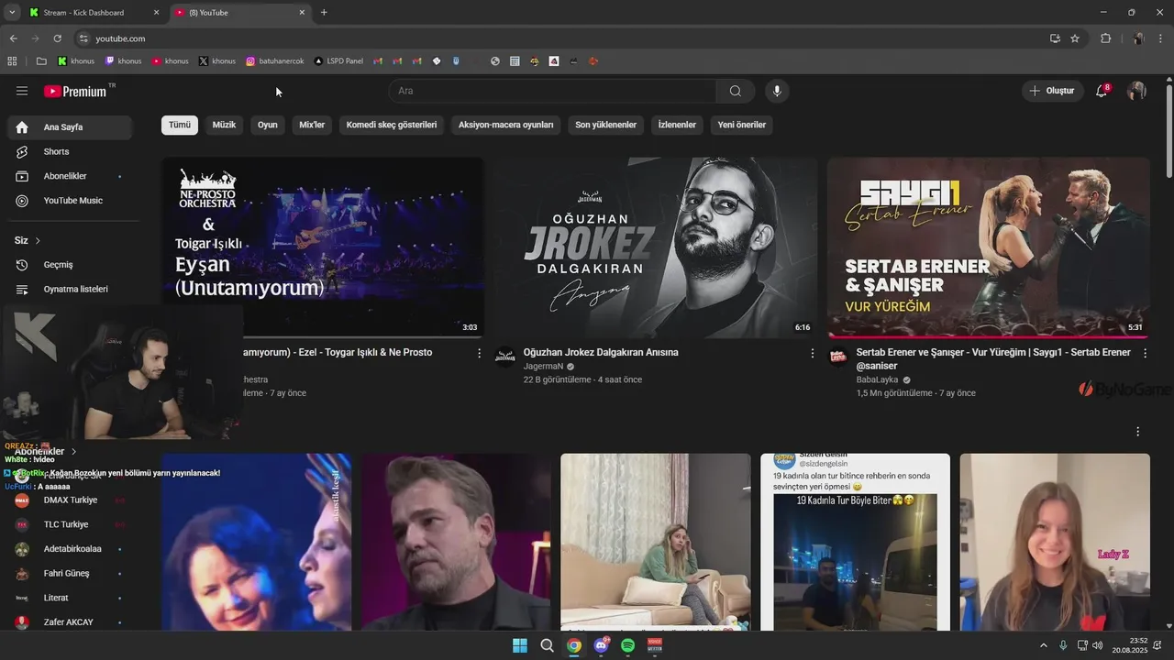The image size is (1174, 660).
Task: Open Spotify from the taskbar
Action: tap(628, 645)
